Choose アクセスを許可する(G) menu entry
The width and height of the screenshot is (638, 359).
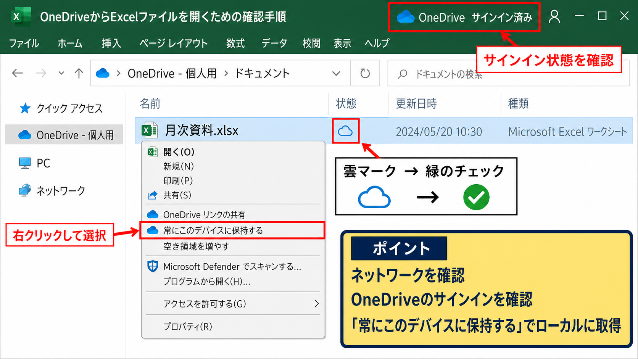pyautogui.click(x=233, y=304)
